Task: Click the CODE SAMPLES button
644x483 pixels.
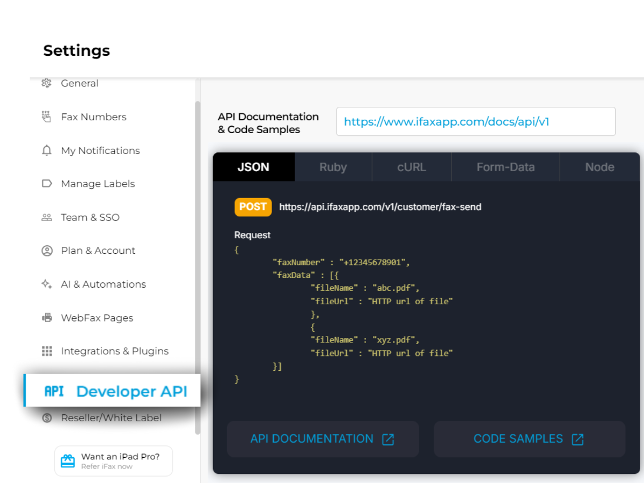Action: pyautogui.click(x=529, y=439)
